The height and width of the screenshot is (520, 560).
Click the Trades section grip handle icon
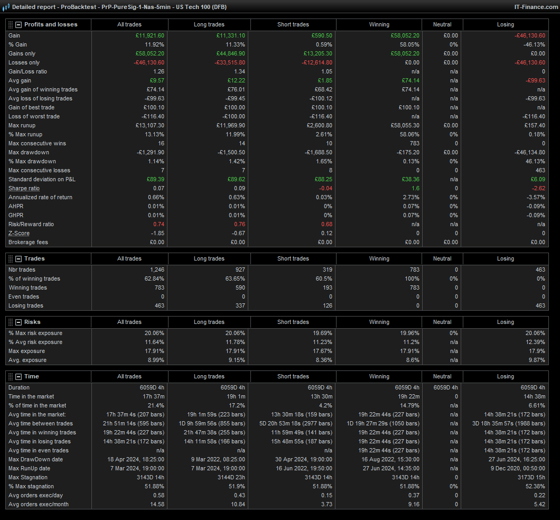pyautogui.click(x=10, y=259)
